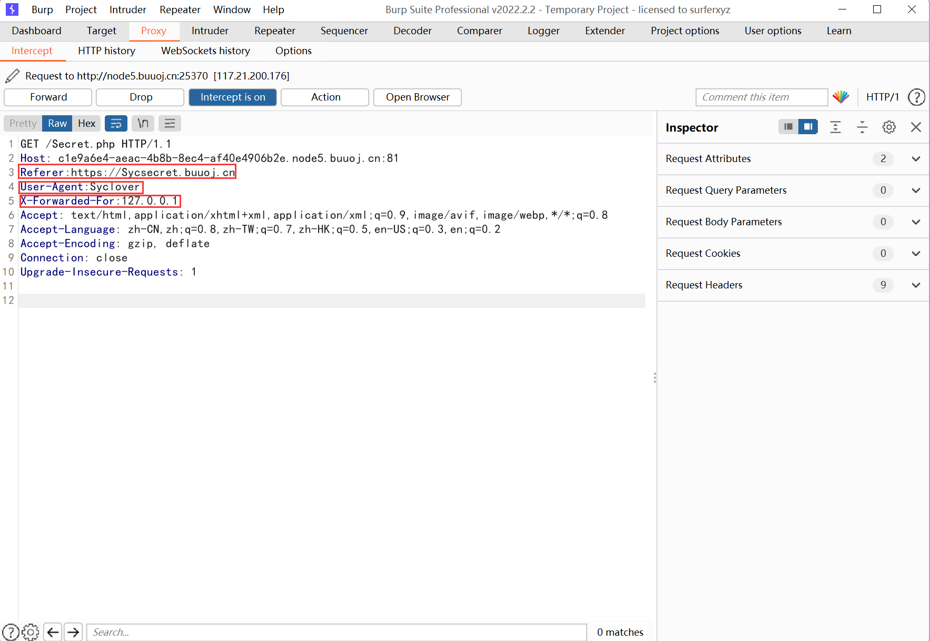Screen dimensions: 930x641
Task: Open the Inspector settings gear
Action: tap(889, 127)
